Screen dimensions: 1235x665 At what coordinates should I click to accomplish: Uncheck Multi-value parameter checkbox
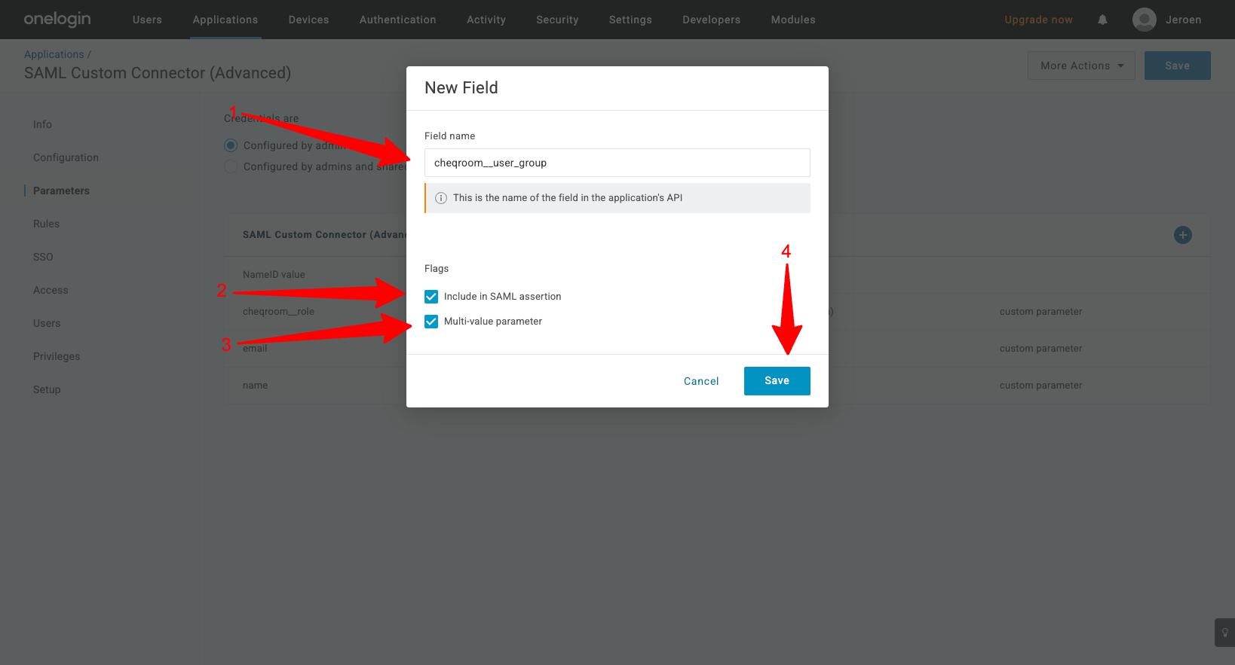click(x=431, y=322)
